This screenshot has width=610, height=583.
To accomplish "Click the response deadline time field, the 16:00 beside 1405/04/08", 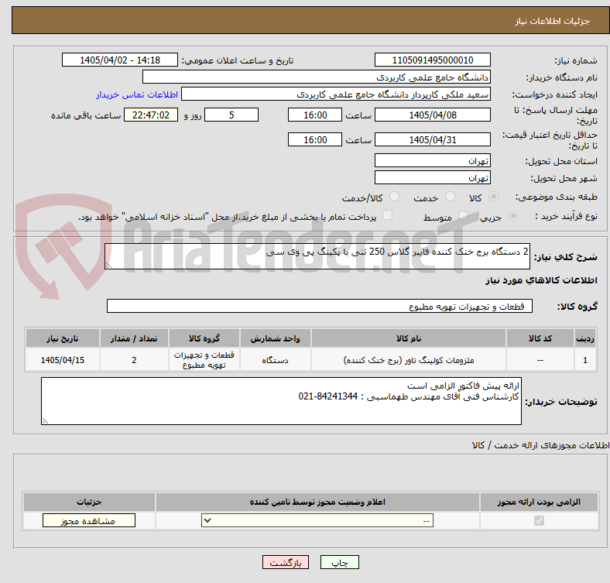I will (x=315, y=115).
